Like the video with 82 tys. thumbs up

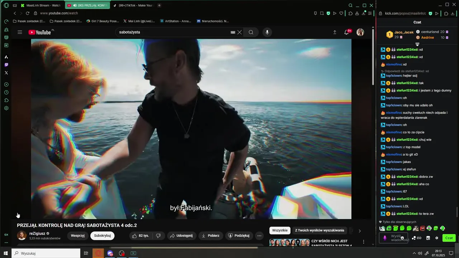141,236
